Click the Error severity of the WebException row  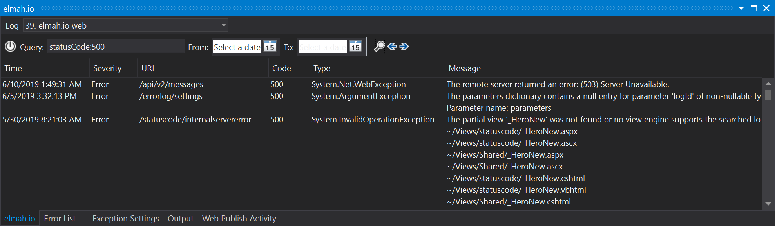(100, 84)
